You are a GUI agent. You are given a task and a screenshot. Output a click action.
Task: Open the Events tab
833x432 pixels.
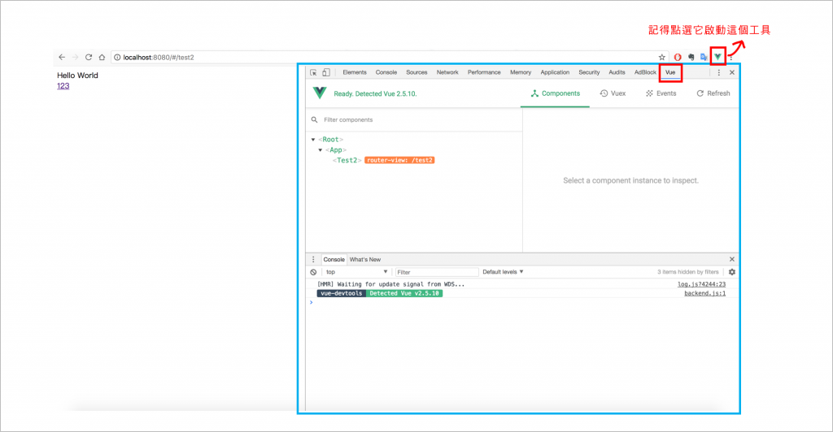pyautogui.click(x=661, y=93)
